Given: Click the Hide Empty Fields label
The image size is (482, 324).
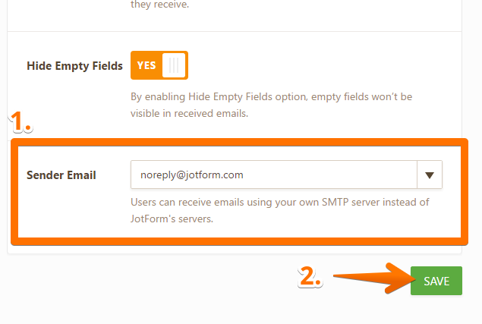Looking at the screenshot, I should click(74, 66).
